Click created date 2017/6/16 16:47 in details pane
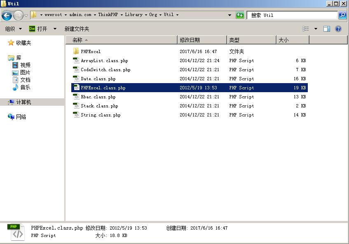 209,228
